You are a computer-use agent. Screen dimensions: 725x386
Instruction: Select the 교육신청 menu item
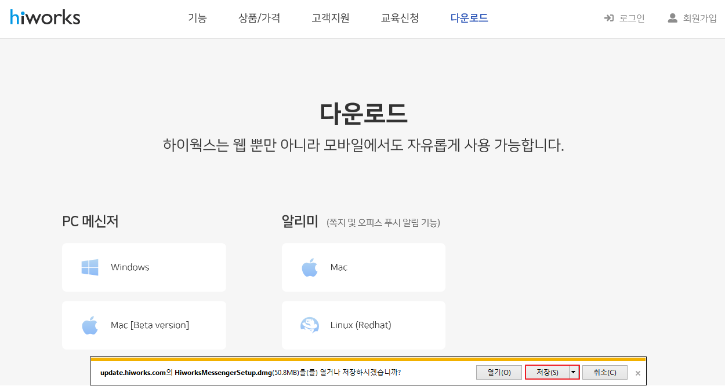(400, 19)
